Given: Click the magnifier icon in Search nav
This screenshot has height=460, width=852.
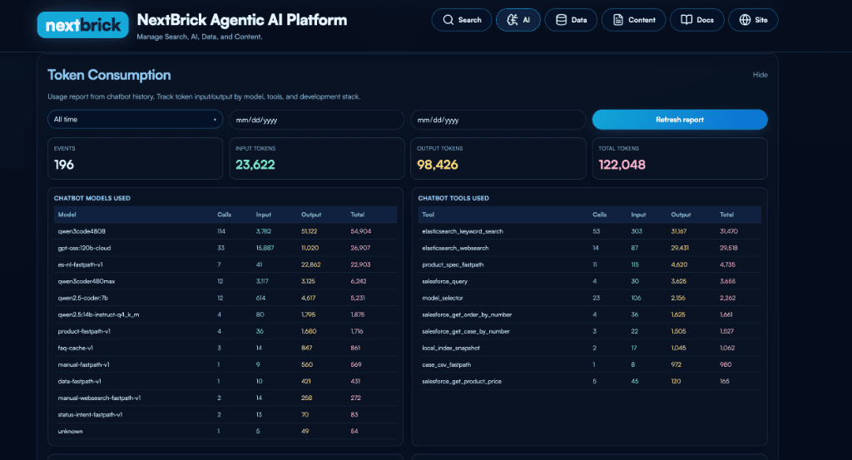Looking at the screenshot, I should coord(448,20).
